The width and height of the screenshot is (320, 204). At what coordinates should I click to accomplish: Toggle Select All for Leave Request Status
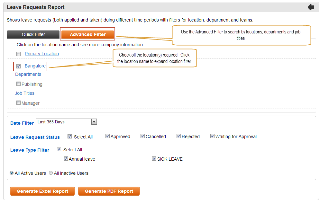(69, 136)
